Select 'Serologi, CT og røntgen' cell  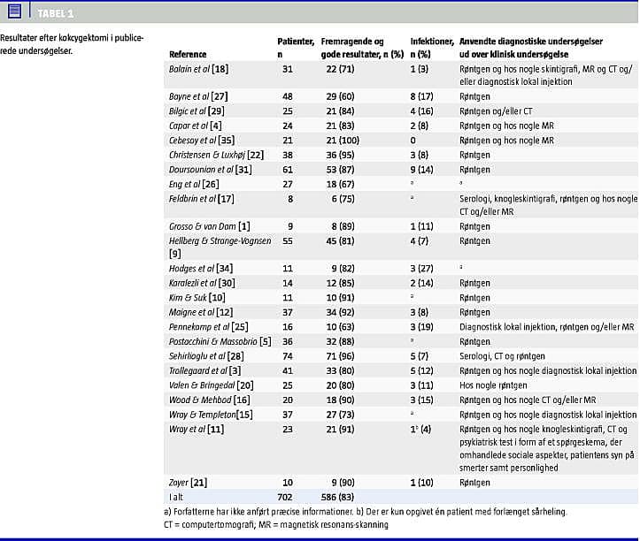502,356
